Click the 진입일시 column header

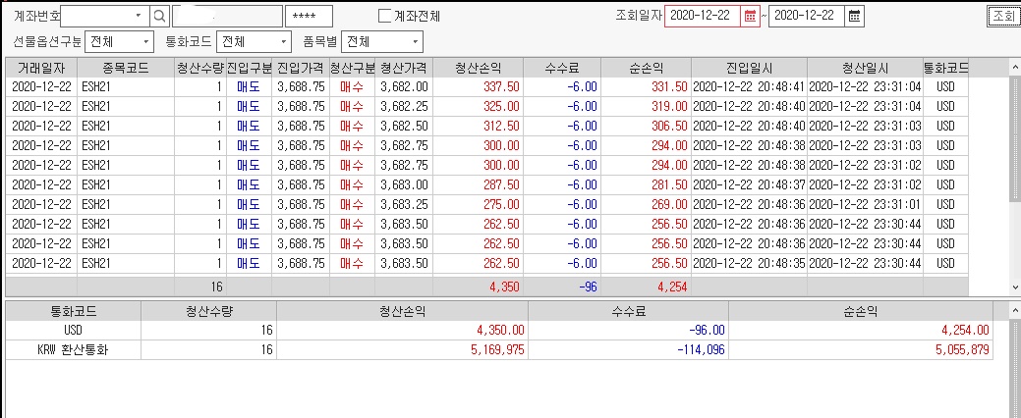click(x=749, y=68)
